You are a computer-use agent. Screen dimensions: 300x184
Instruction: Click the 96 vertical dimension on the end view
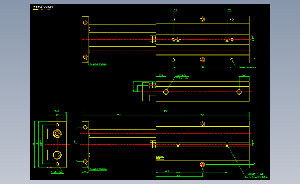(x=33, y=145)
